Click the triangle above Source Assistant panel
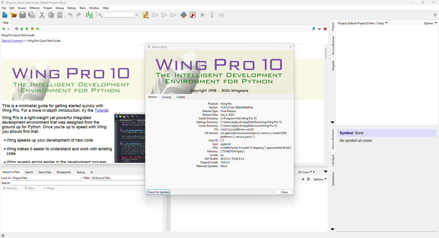Image resolution: width=439 pixels, height=238 pixels. [332, 123]
